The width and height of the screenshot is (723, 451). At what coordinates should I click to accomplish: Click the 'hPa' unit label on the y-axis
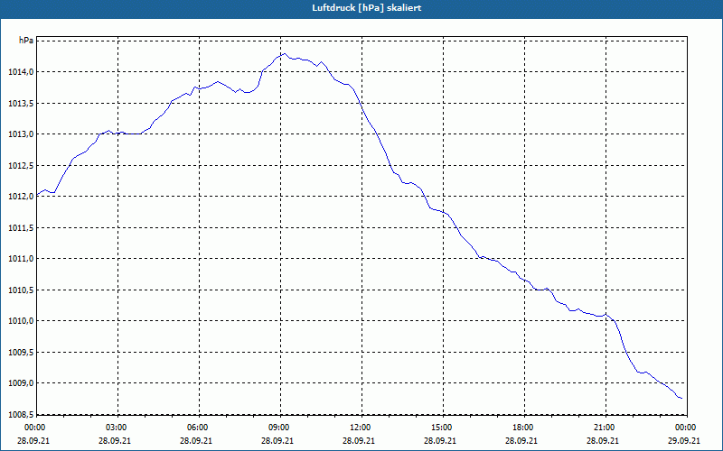click(x=26, y=41)
